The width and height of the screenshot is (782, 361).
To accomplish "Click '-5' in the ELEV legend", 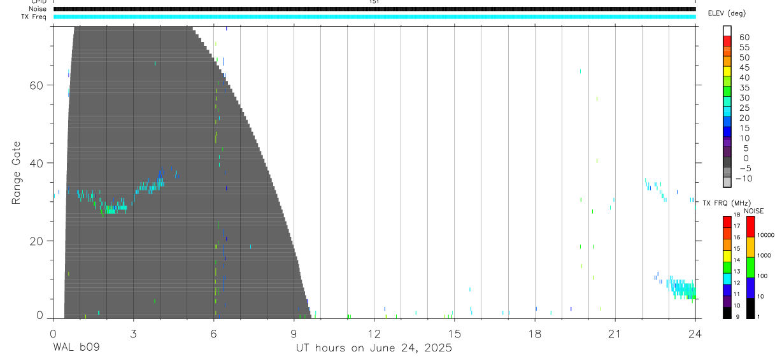I will (x=744, y=169).
